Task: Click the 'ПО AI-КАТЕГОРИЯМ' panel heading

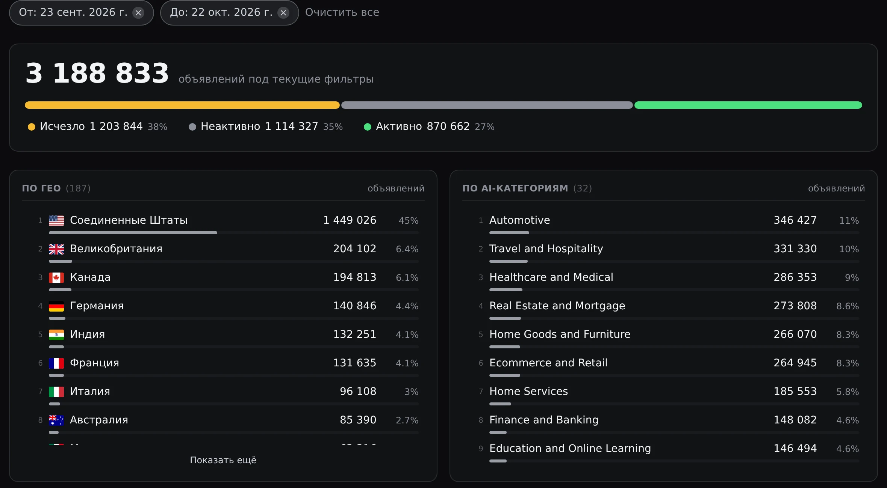Action: (515, 188)
